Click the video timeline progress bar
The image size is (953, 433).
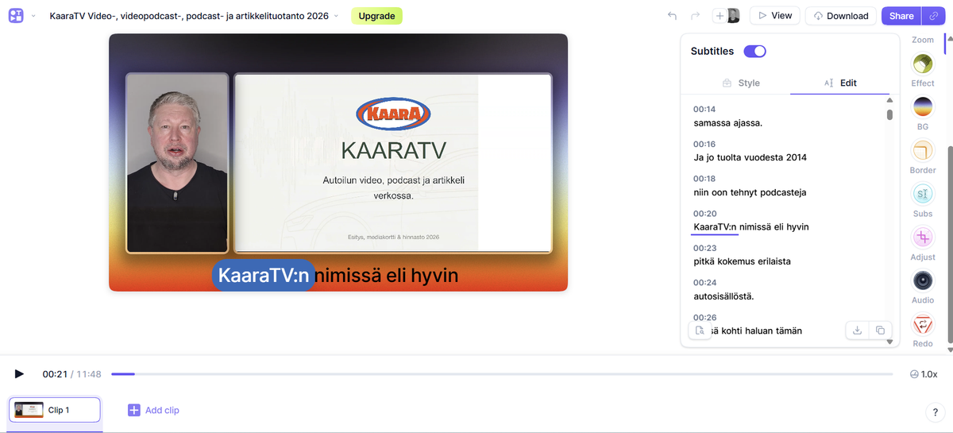pyautogui.click(x=502, y=374)
